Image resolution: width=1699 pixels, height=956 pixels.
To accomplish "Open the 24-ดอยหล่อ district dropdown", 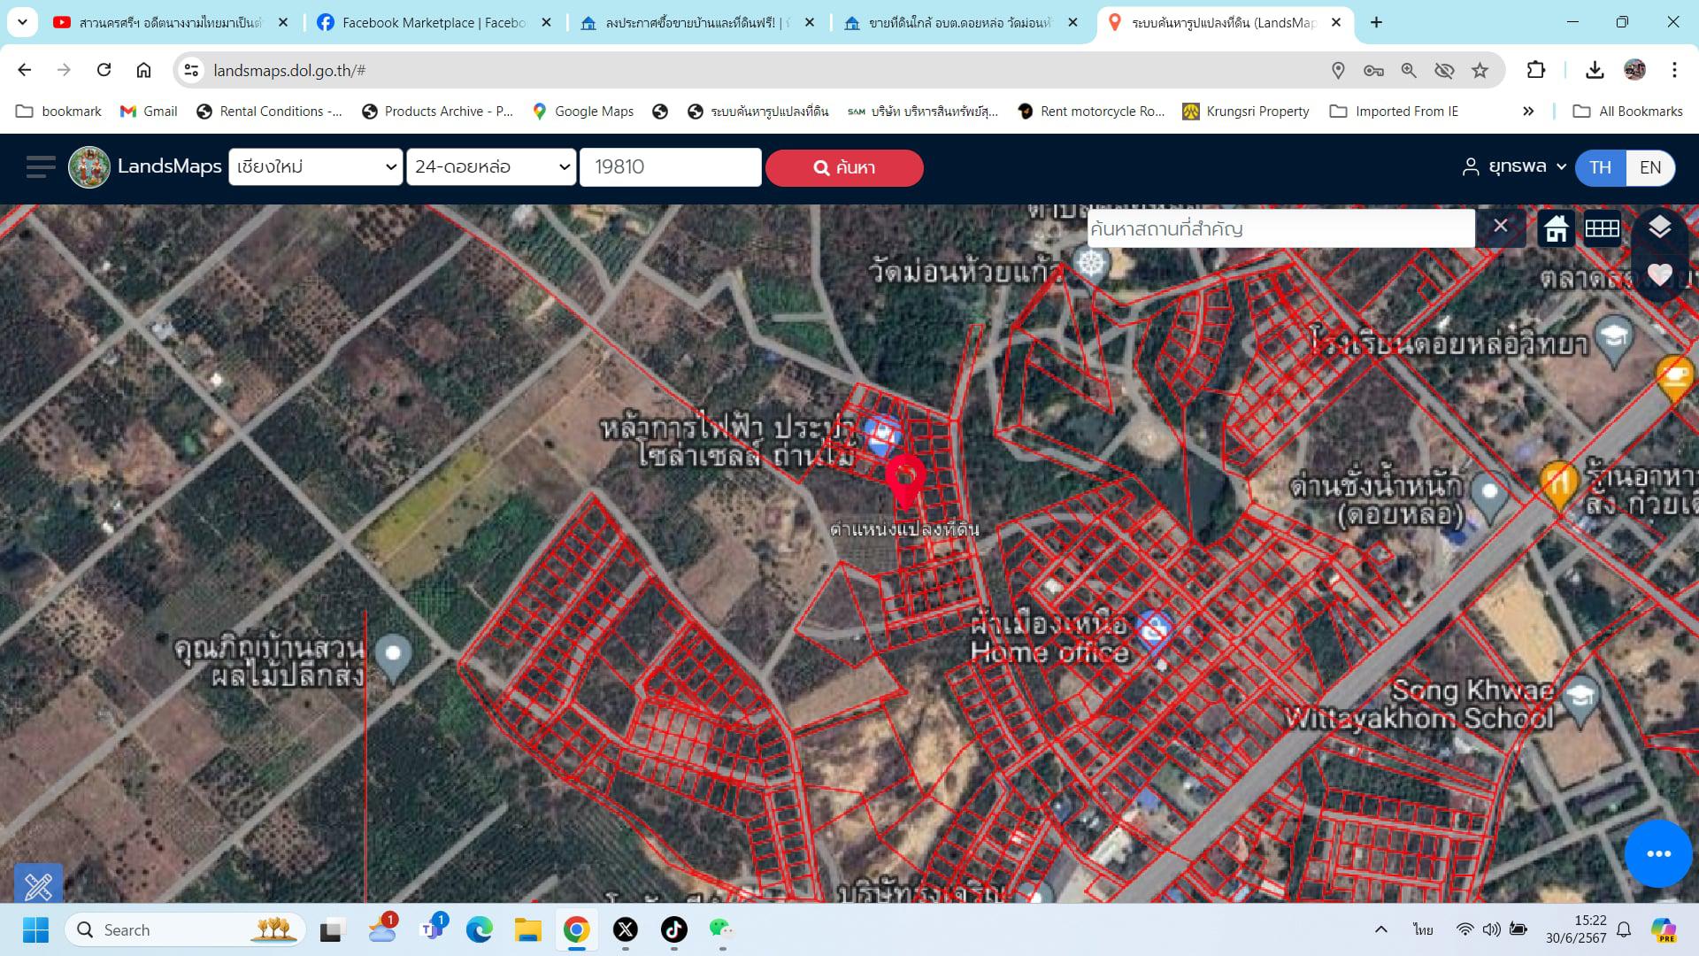I will click(491, 166).
